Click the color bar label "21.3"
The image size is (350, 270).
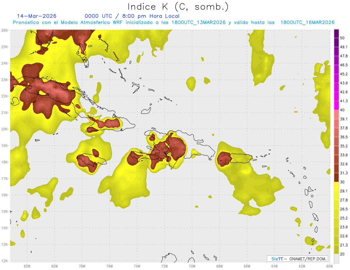click(x=344, y=245)
